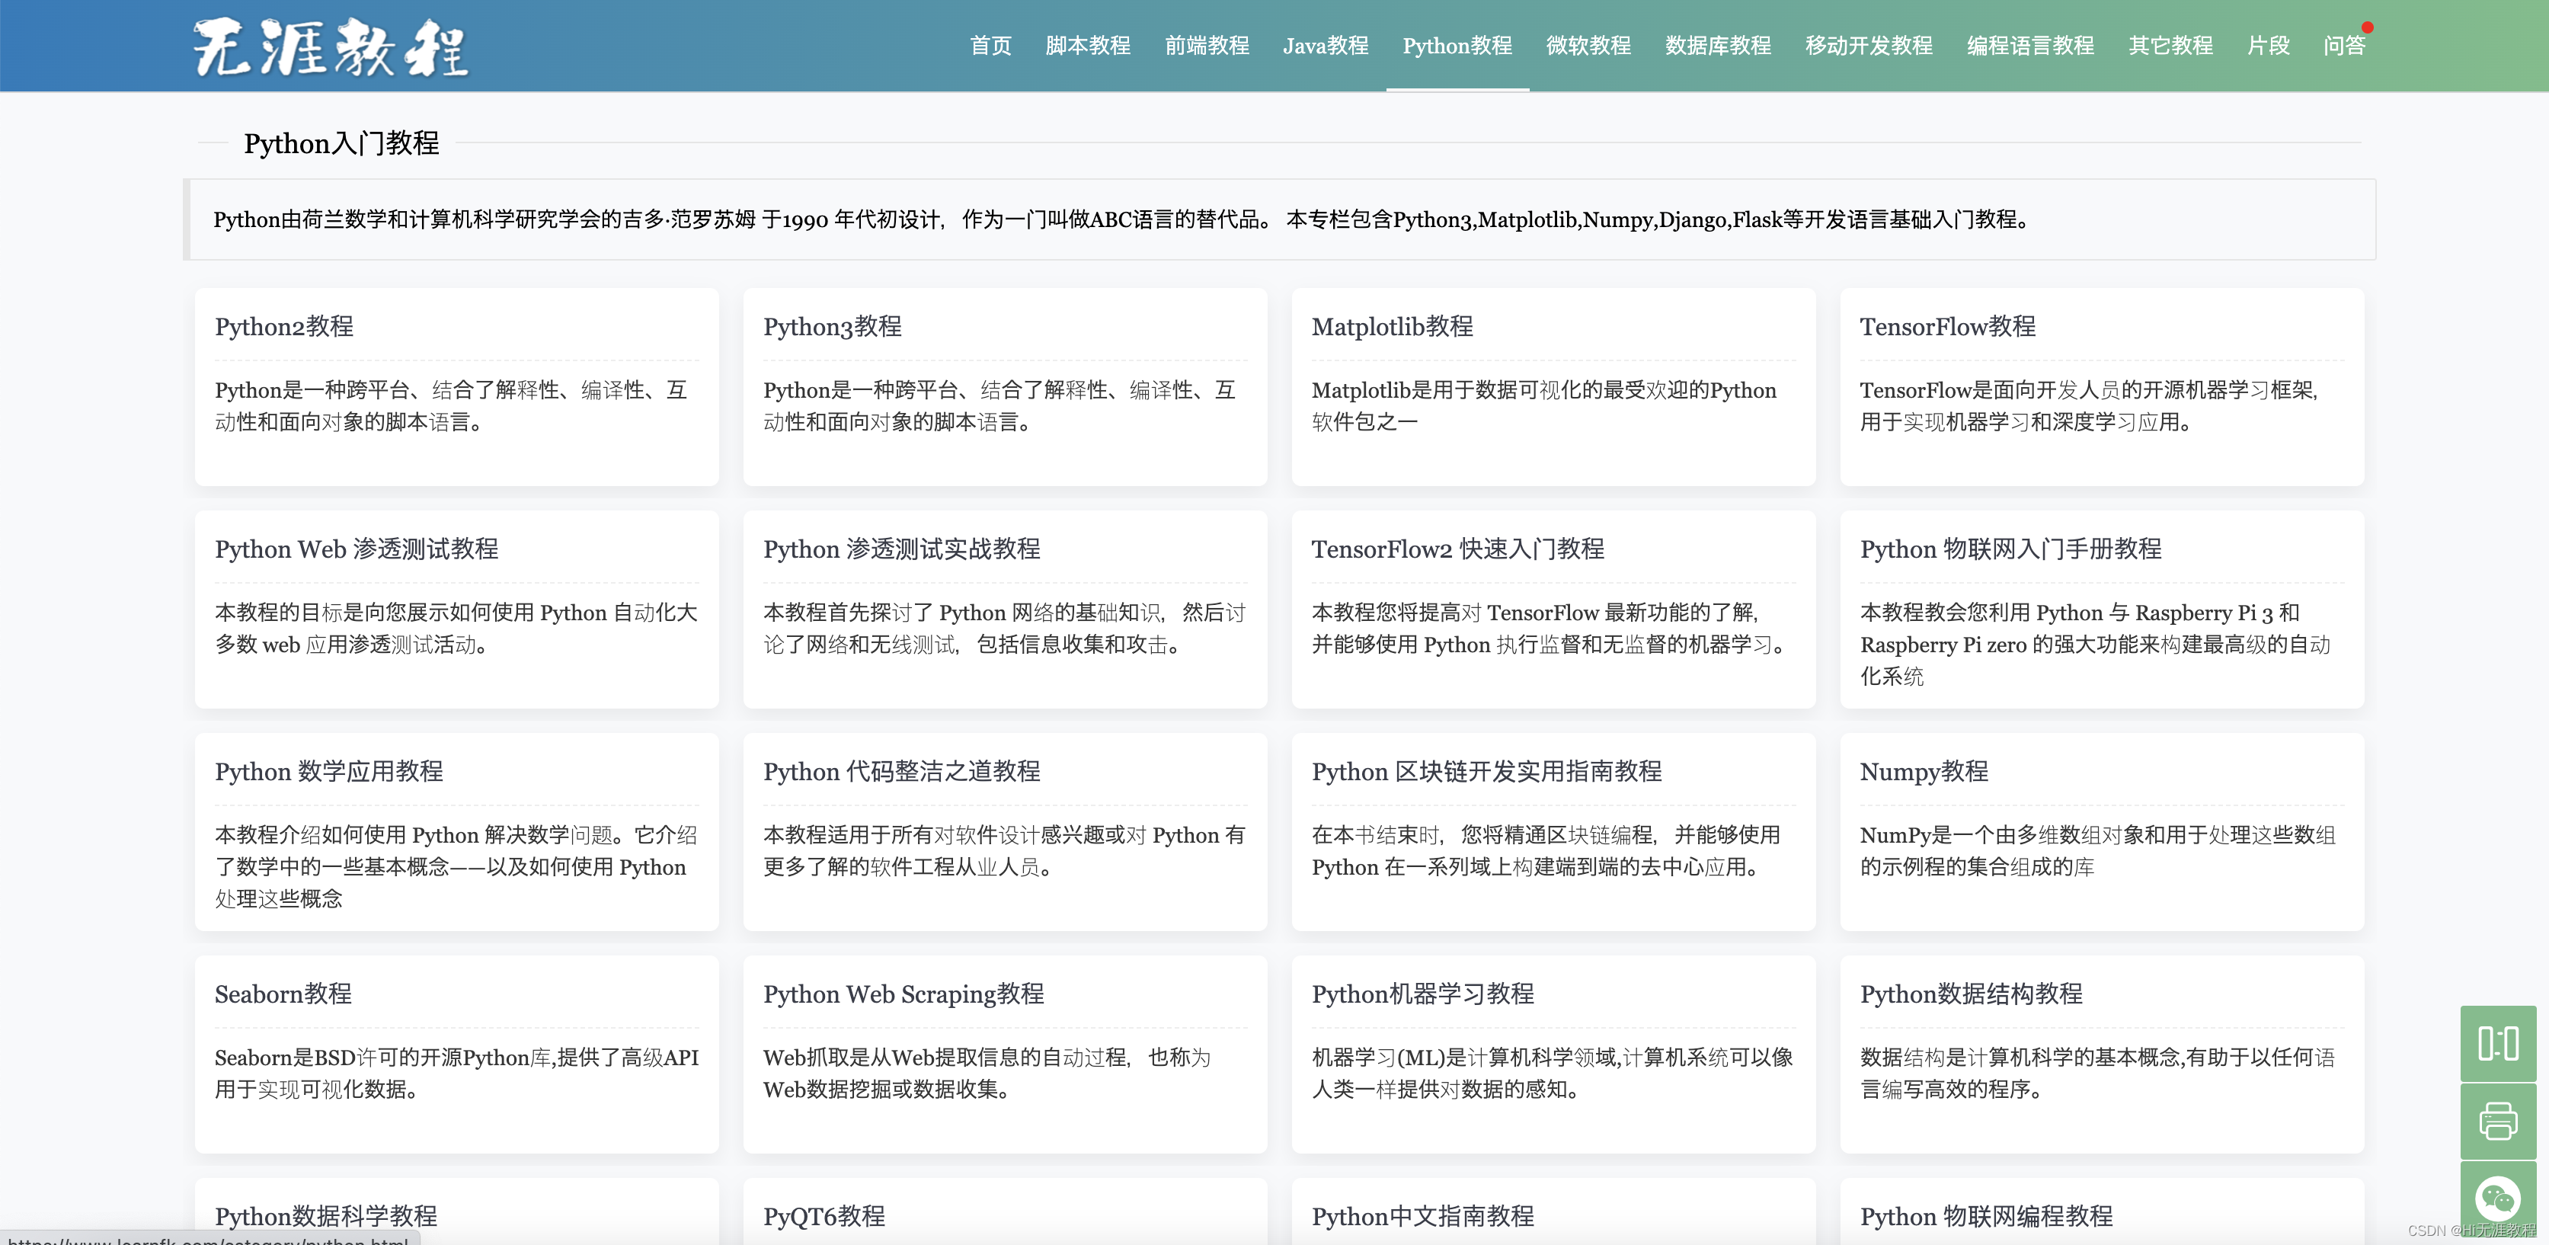Switch to the Python教程 nav tab
2549x1245 pixels.
[x=1457, y=46]
